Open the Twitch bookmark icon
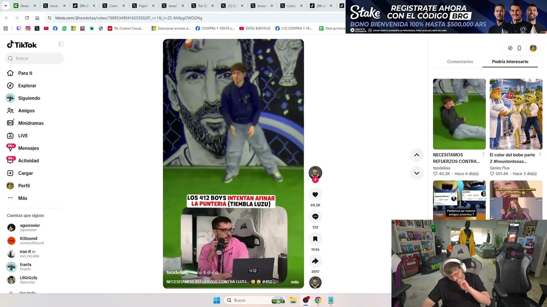The width and height of the screenshot is (547, 307). pyautogui.click(x=19, y=29)
